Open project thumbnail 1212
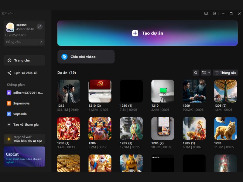The height and width of the screenshot is (182, 243). [69, 91]
